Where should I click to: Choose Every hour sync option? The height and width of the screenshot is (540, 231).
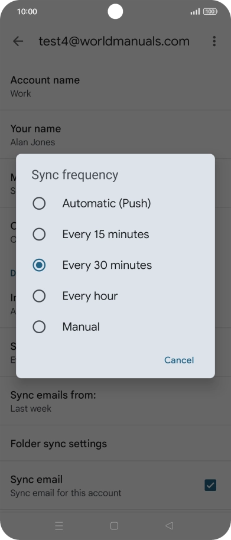(115, 296)
